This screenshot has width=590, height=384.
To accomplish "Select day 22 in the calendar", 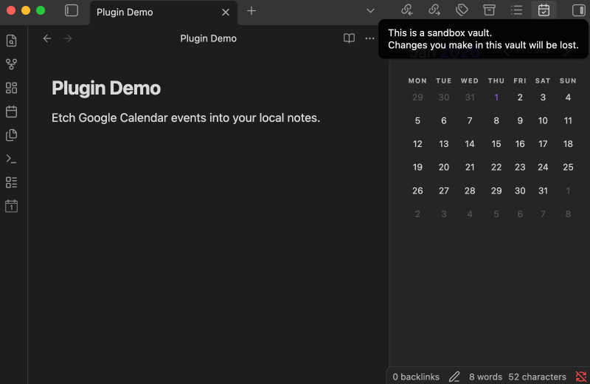I will click(496, 168).
